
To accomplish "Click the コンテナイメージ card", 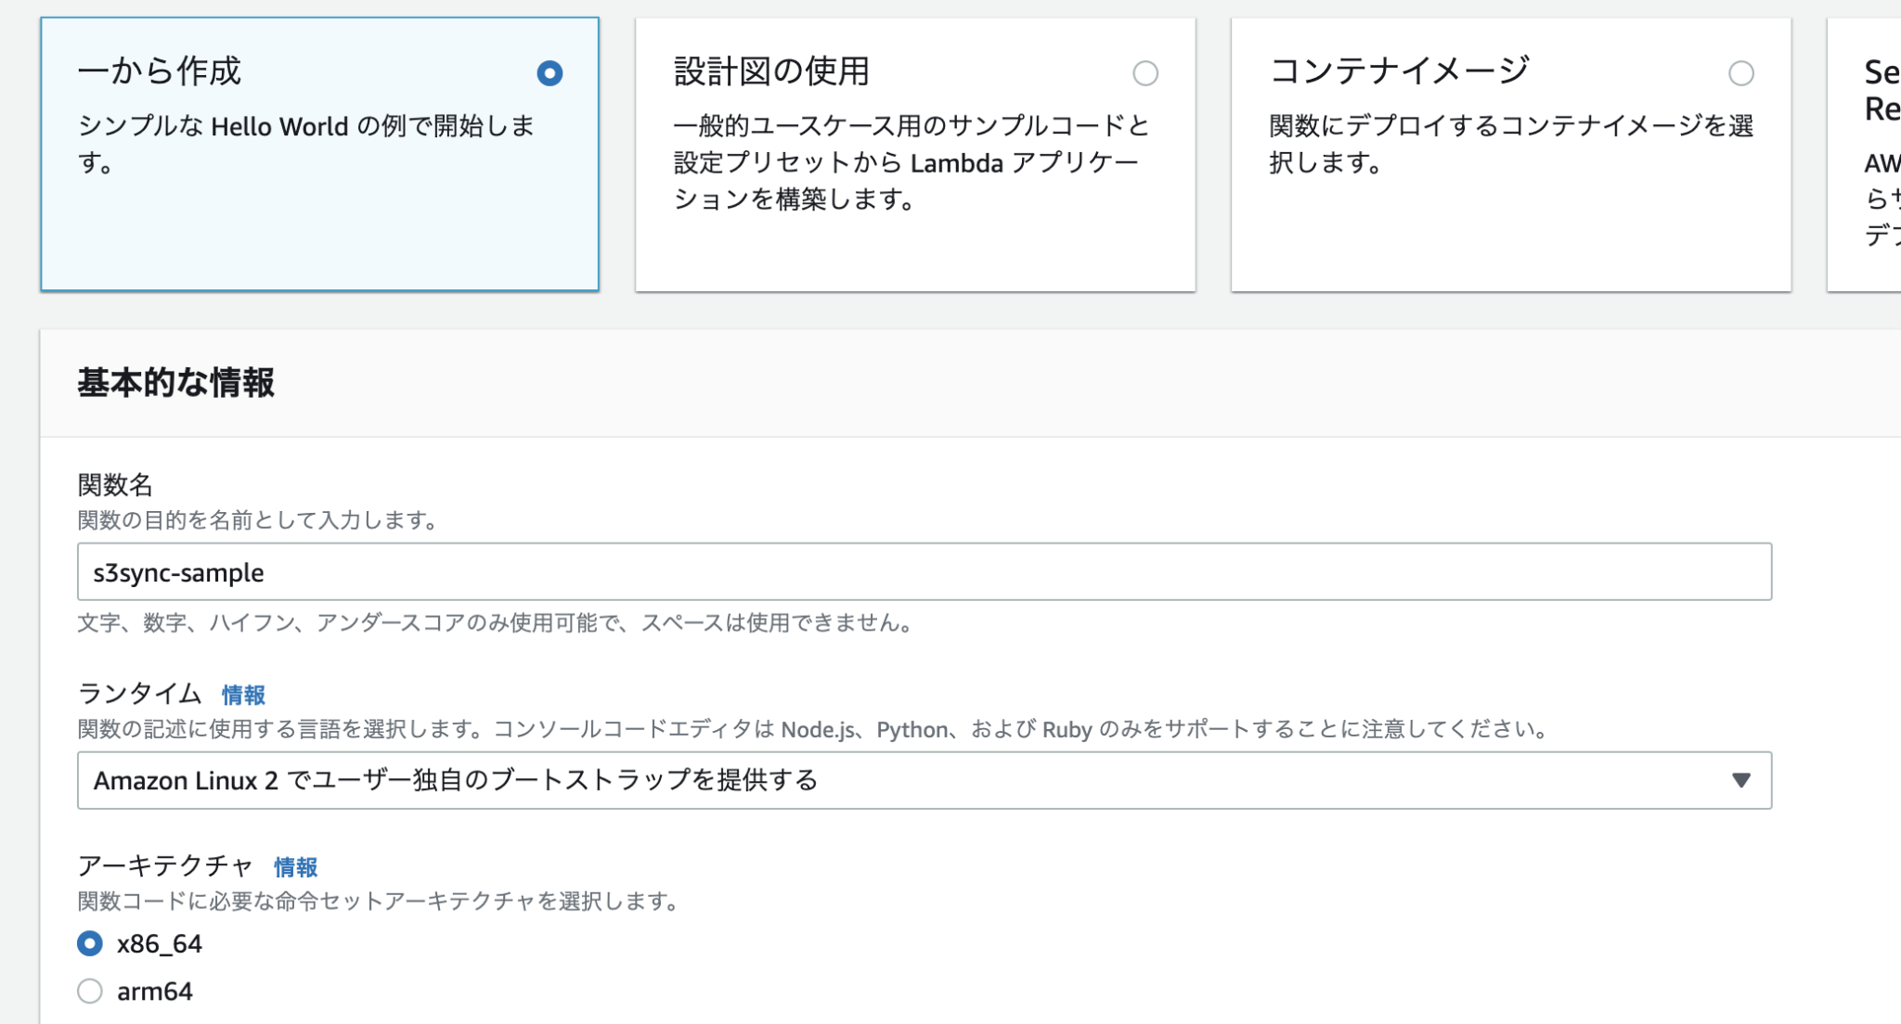I will [x=1511, y=153].
